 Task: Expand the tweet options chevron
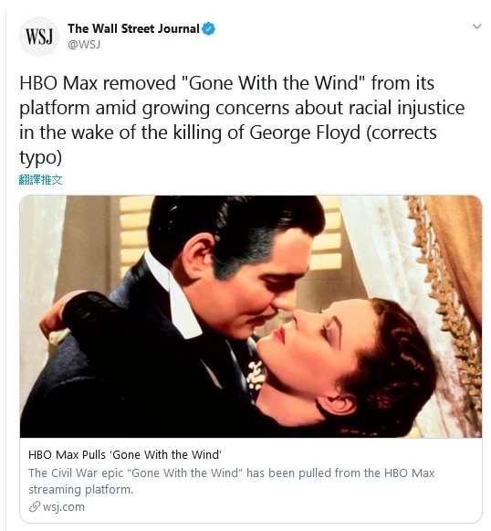(476, 27)
